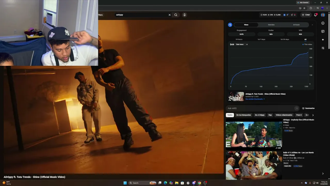
Task: Open the taskbar weather widget
Action: tap(7, 183)
